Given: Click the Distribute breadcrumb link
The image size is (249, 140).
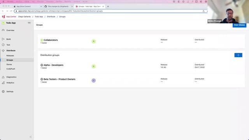Looking at the screenshot, I should pyautogui.click(x=51, y=17).
